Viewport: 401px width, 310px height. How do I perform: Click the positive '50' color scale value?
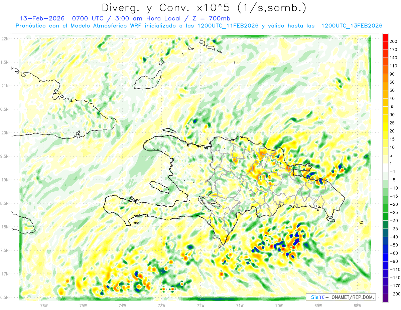393,90
